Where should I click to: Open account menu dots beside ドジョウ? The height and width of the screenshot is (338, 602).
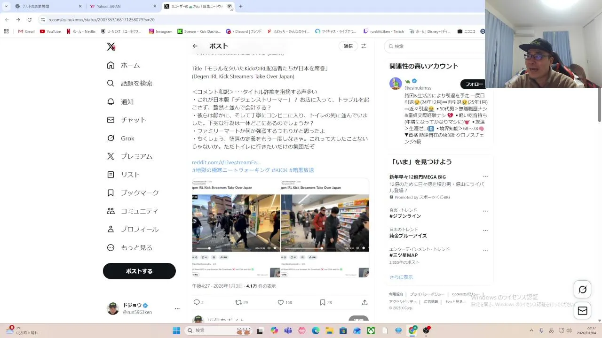[177, 309]
